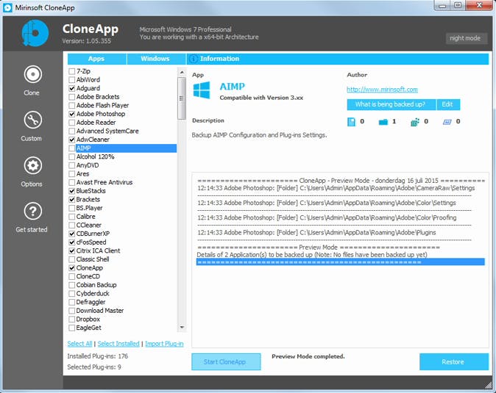Check the AbiWord checkbox
This screenshot has height=393, width=496.
(x=72, y=80)
